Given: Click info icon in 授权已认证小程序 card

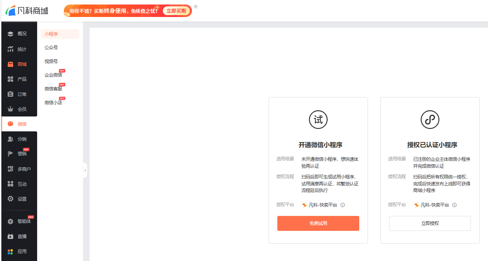Looking at the screenshot, I should 454,205.
